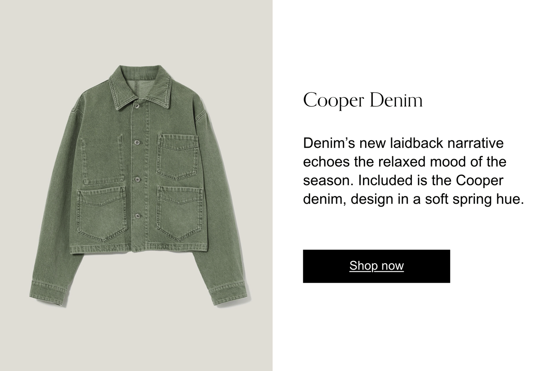Click the third jacket button from the top
545x371 pixels.
(x=136, y=180)
